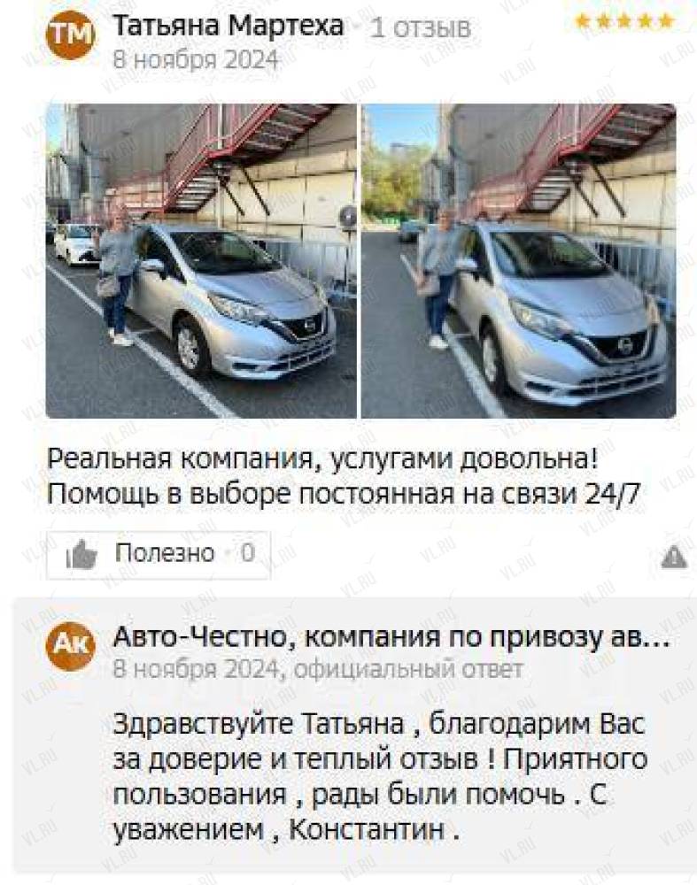Open Татьяна Мартеха reviewer profile name
The height and width of the screenshot is (885, 697).
point(228,26)
